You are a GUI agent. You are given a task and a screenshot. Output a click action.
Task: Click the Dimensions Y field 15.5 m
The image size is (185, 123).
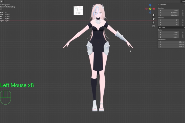pyautogui.click(x=172, y=44)
